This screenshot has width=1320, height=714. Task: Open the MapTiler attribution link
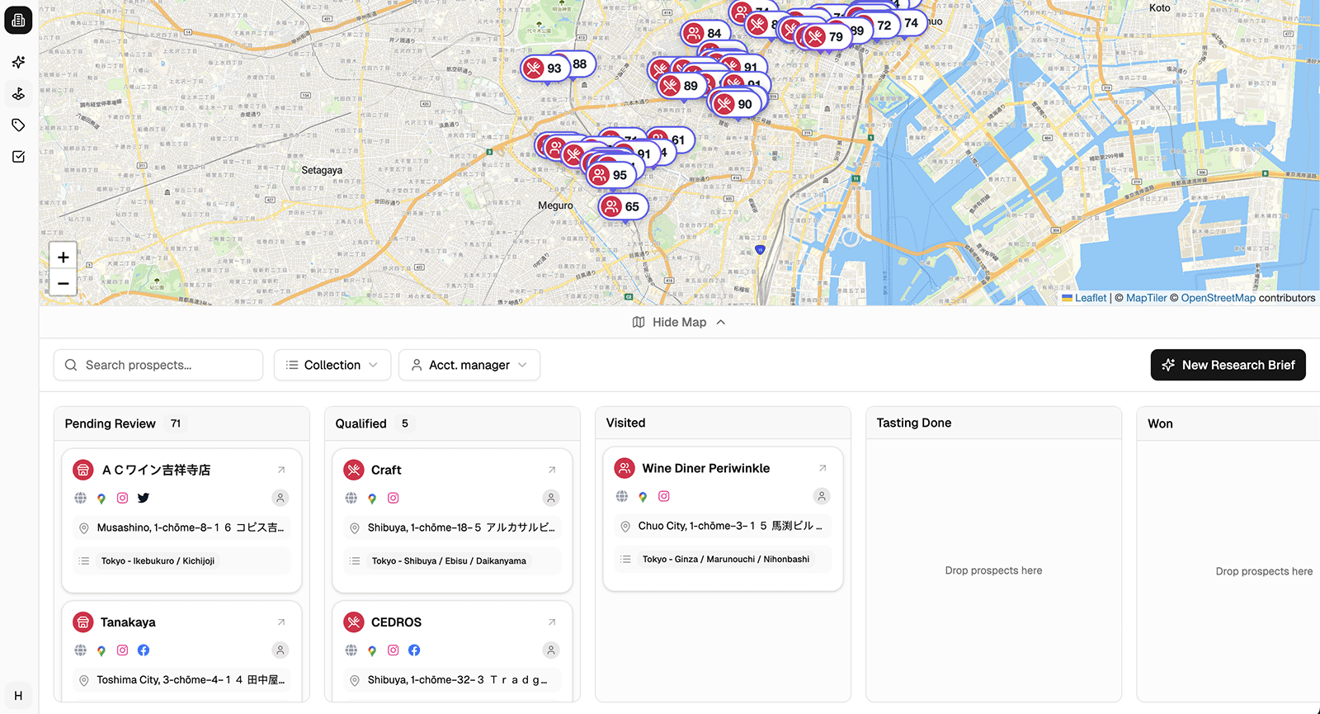1146,298
